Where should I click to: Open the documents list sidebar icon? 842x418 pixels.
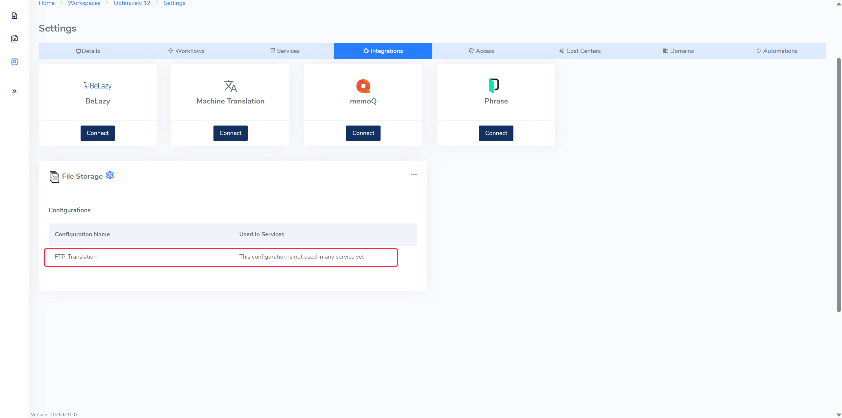pyautogui.click(x=14, y=38)
